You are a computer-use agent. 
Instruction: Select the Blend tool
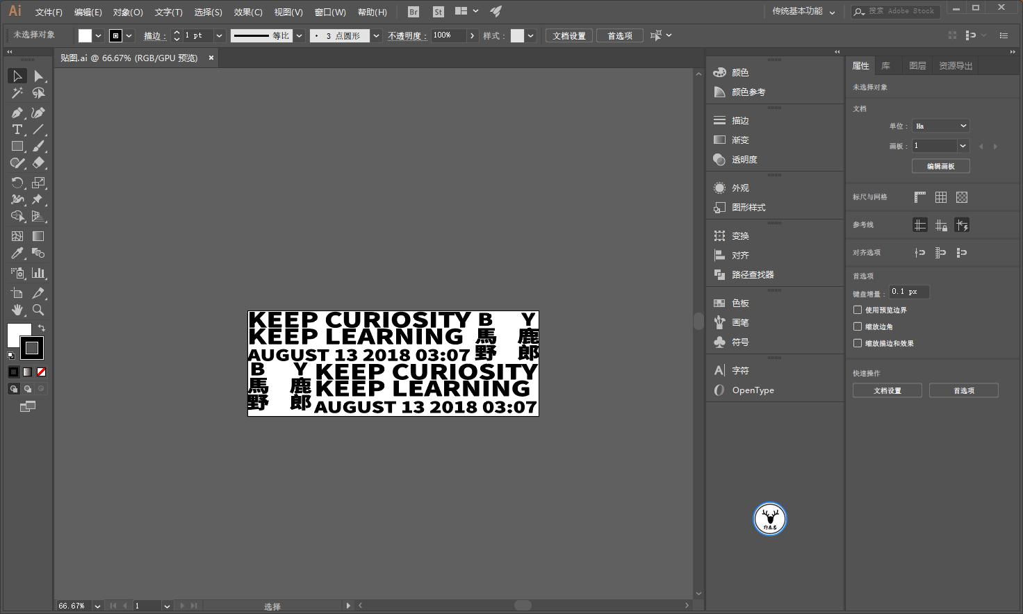click(x=38, y=253)
